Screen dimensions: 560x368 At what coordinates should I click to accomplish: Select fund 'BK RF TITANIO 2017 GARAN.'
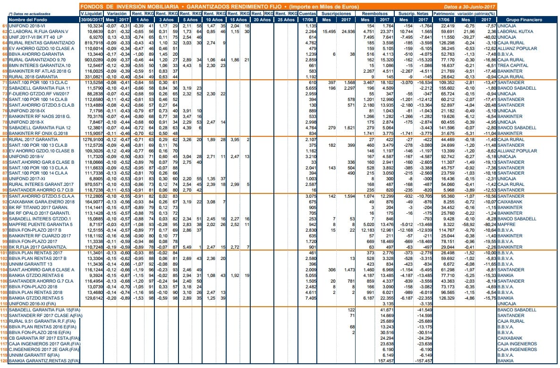point(38,208)
